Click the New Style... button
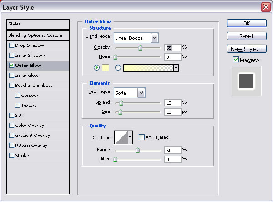 [246, 49]
